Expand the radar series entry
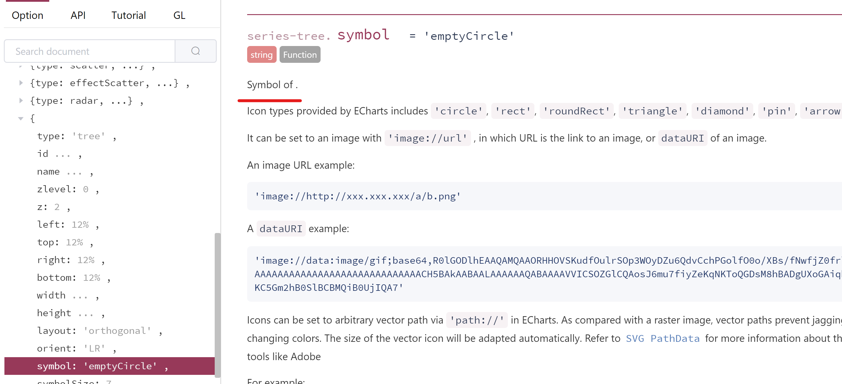 [21, 101]
